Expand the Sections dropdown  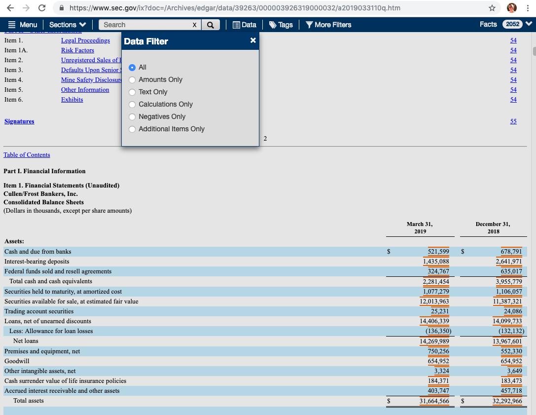point(68,25)
